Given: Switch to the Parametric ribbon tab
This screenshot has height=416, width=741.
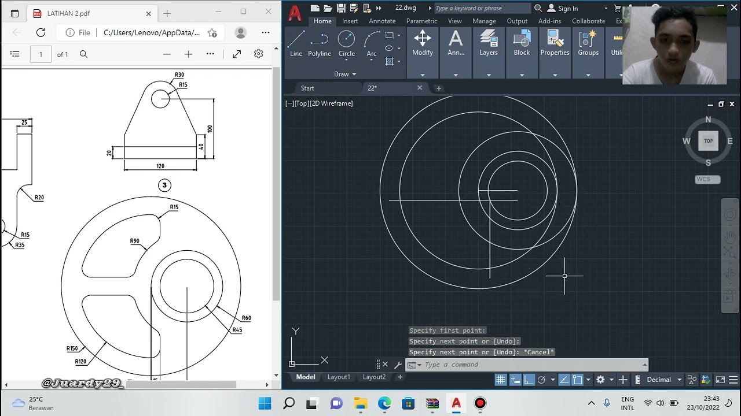Looking at the screenshot, I should 421,21.
